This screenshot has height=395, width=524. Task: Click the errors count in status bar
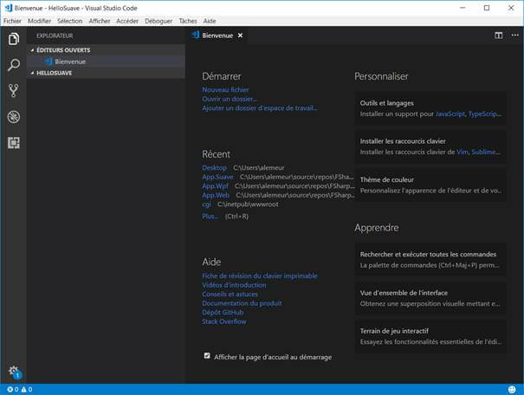click(13, 389)
